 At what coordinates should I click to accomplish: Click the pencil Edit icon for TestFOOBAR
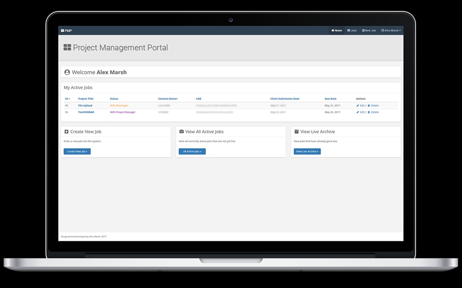coord(358,112)
